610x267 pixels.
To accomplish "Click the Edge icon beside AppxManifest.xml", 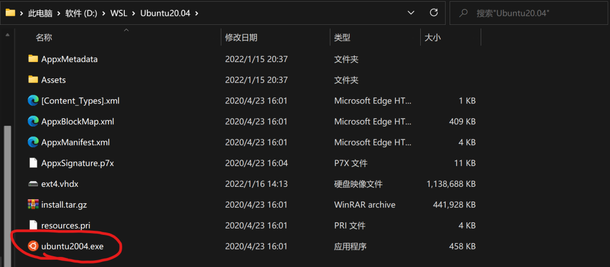I will pyautogui.click(x=33, y=142).
